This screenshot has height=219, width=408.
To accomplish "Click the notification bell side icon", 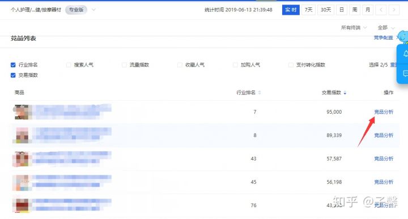I will 405,54.
